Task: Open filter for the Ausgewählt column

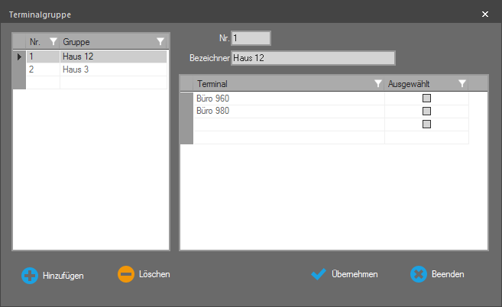Action: point(462,84)
